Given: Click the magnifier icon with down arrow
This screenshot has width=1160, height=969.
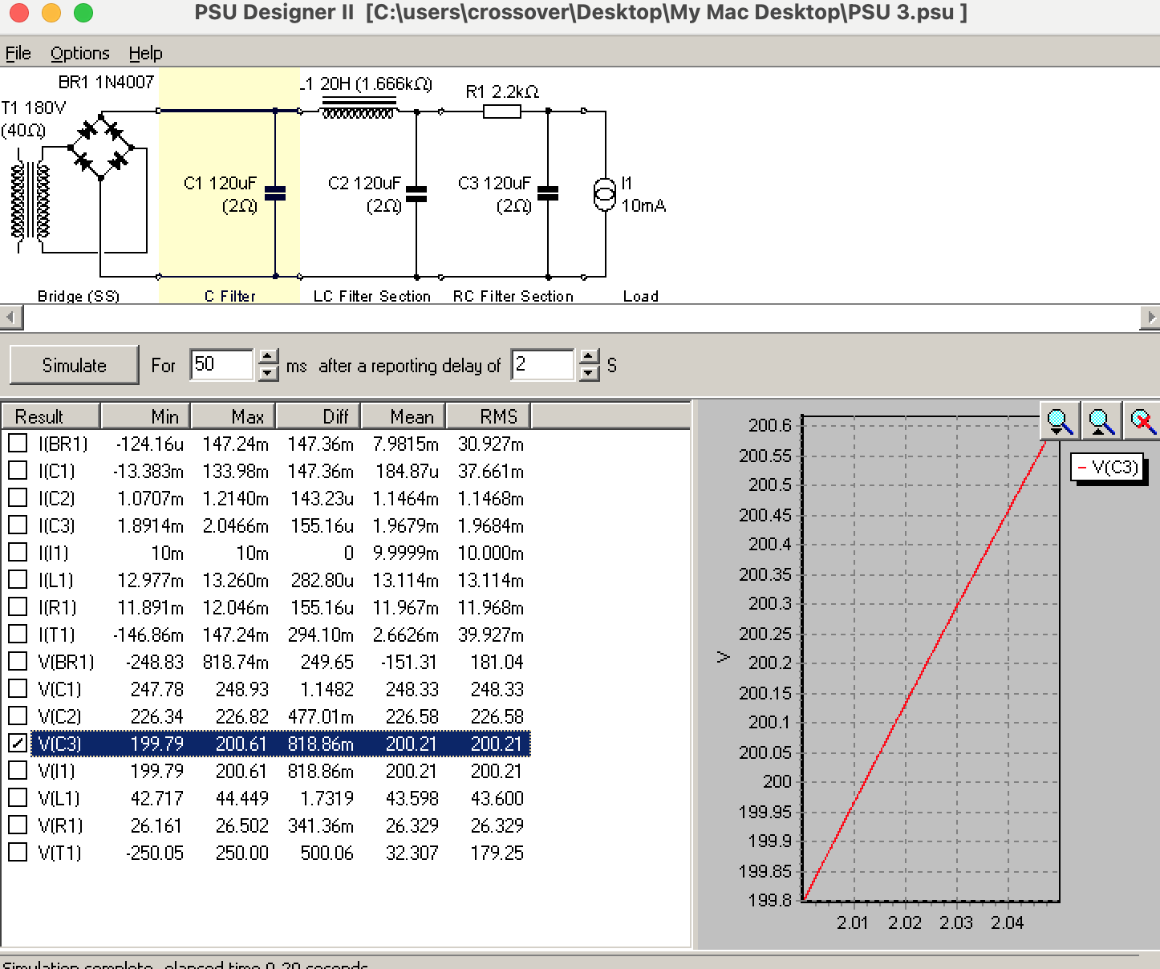Looking at the screenshot, I should click(1059, 420).
